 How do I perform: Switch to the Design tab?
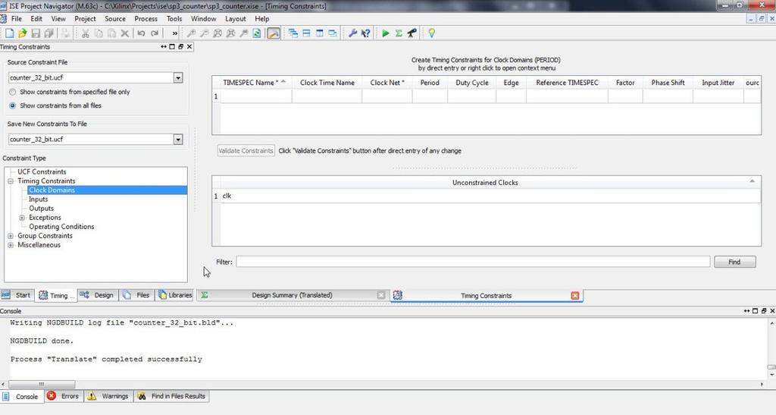(x=98, y=295)
